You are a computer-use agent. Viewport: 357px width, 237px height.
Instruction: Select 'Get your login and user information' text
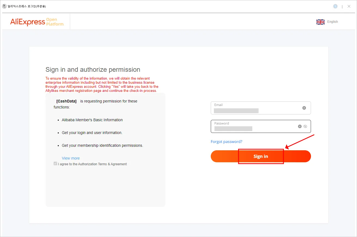92,133
